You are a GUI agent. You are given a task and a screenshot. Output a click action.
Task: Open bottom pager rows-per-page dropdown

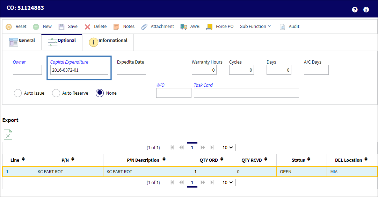228,183
